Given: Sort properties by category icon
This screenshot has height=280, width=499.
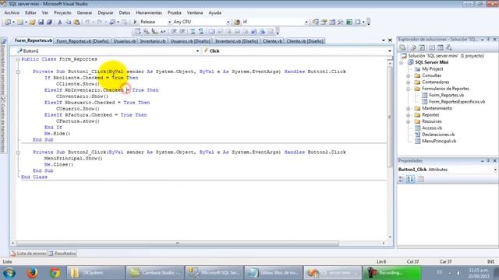Looking at the screenshot, I should pyautogui.click(x=402, y=180).
